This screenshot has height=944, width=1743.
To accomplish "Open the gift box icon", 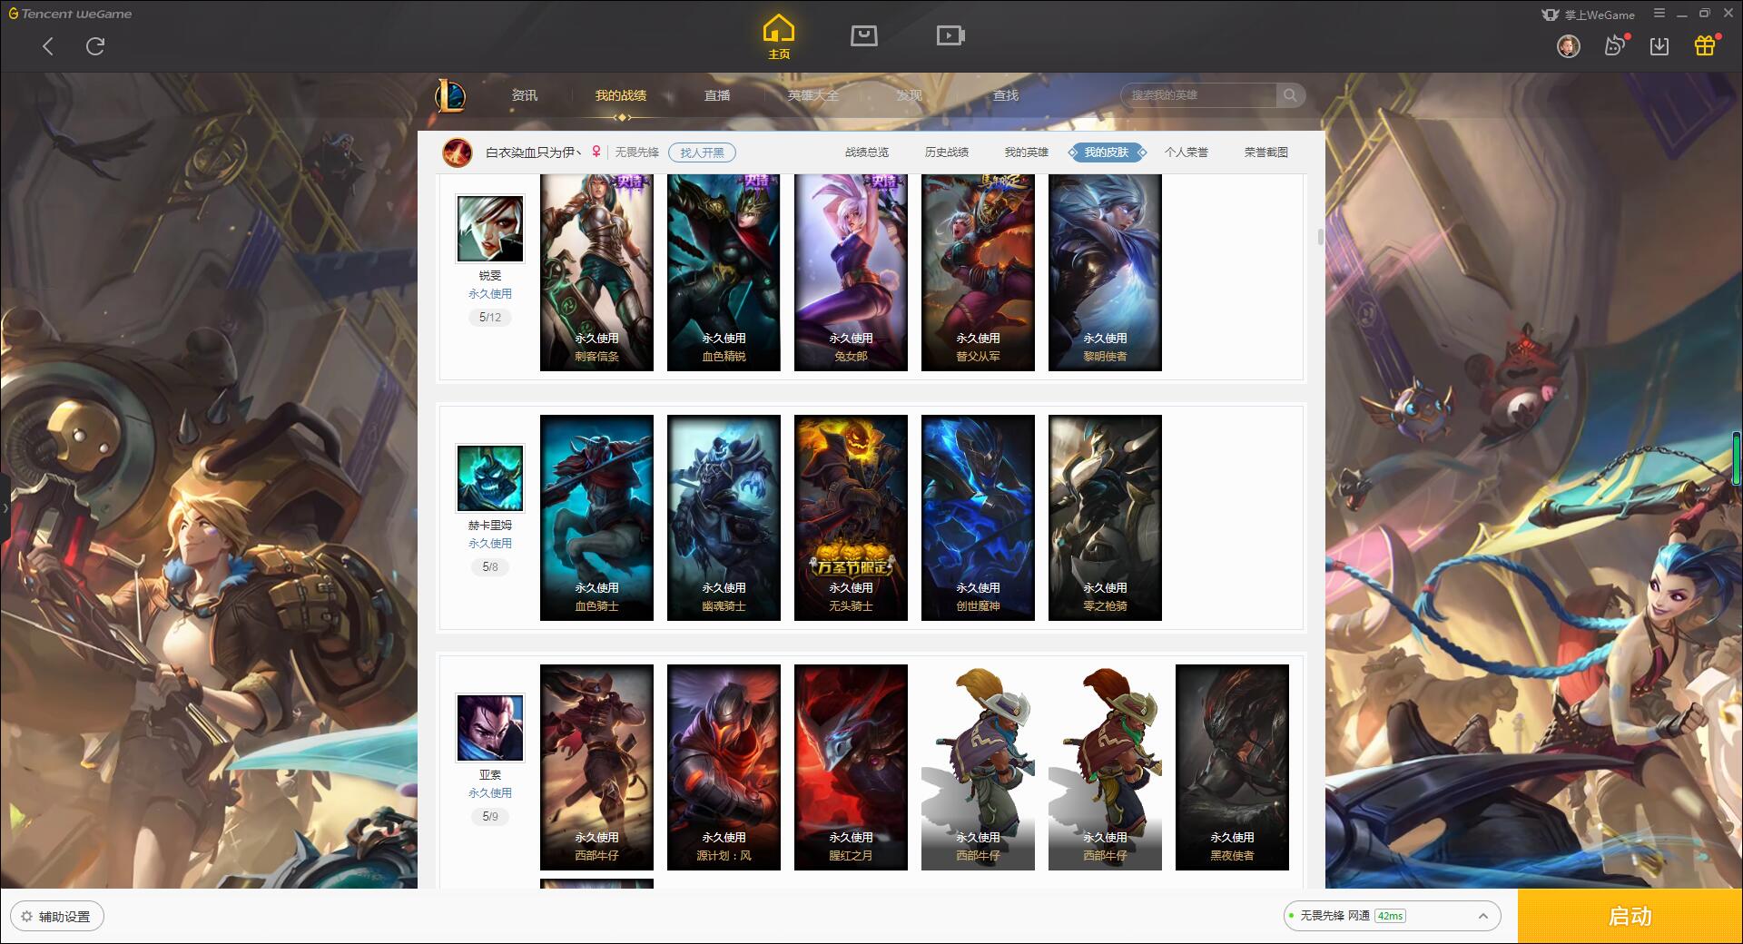I will pyautogui.click(x=1705, y=45).
